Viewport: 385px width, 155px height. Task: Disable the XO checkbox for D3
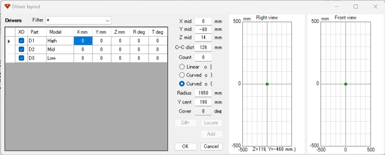21,58
